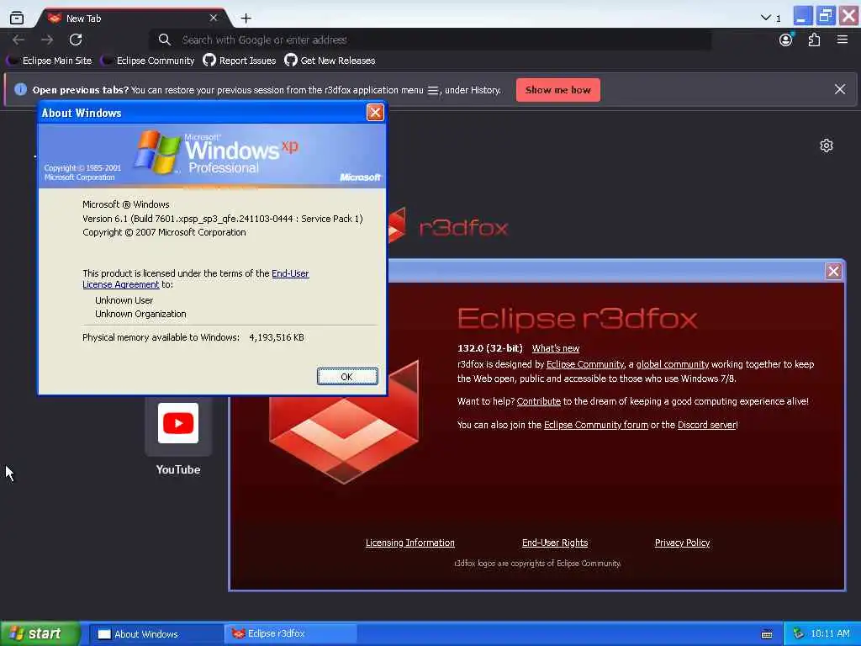The image size is (861, 646).
Task: Reload the page with refresh icon
Action: (76, 40)
